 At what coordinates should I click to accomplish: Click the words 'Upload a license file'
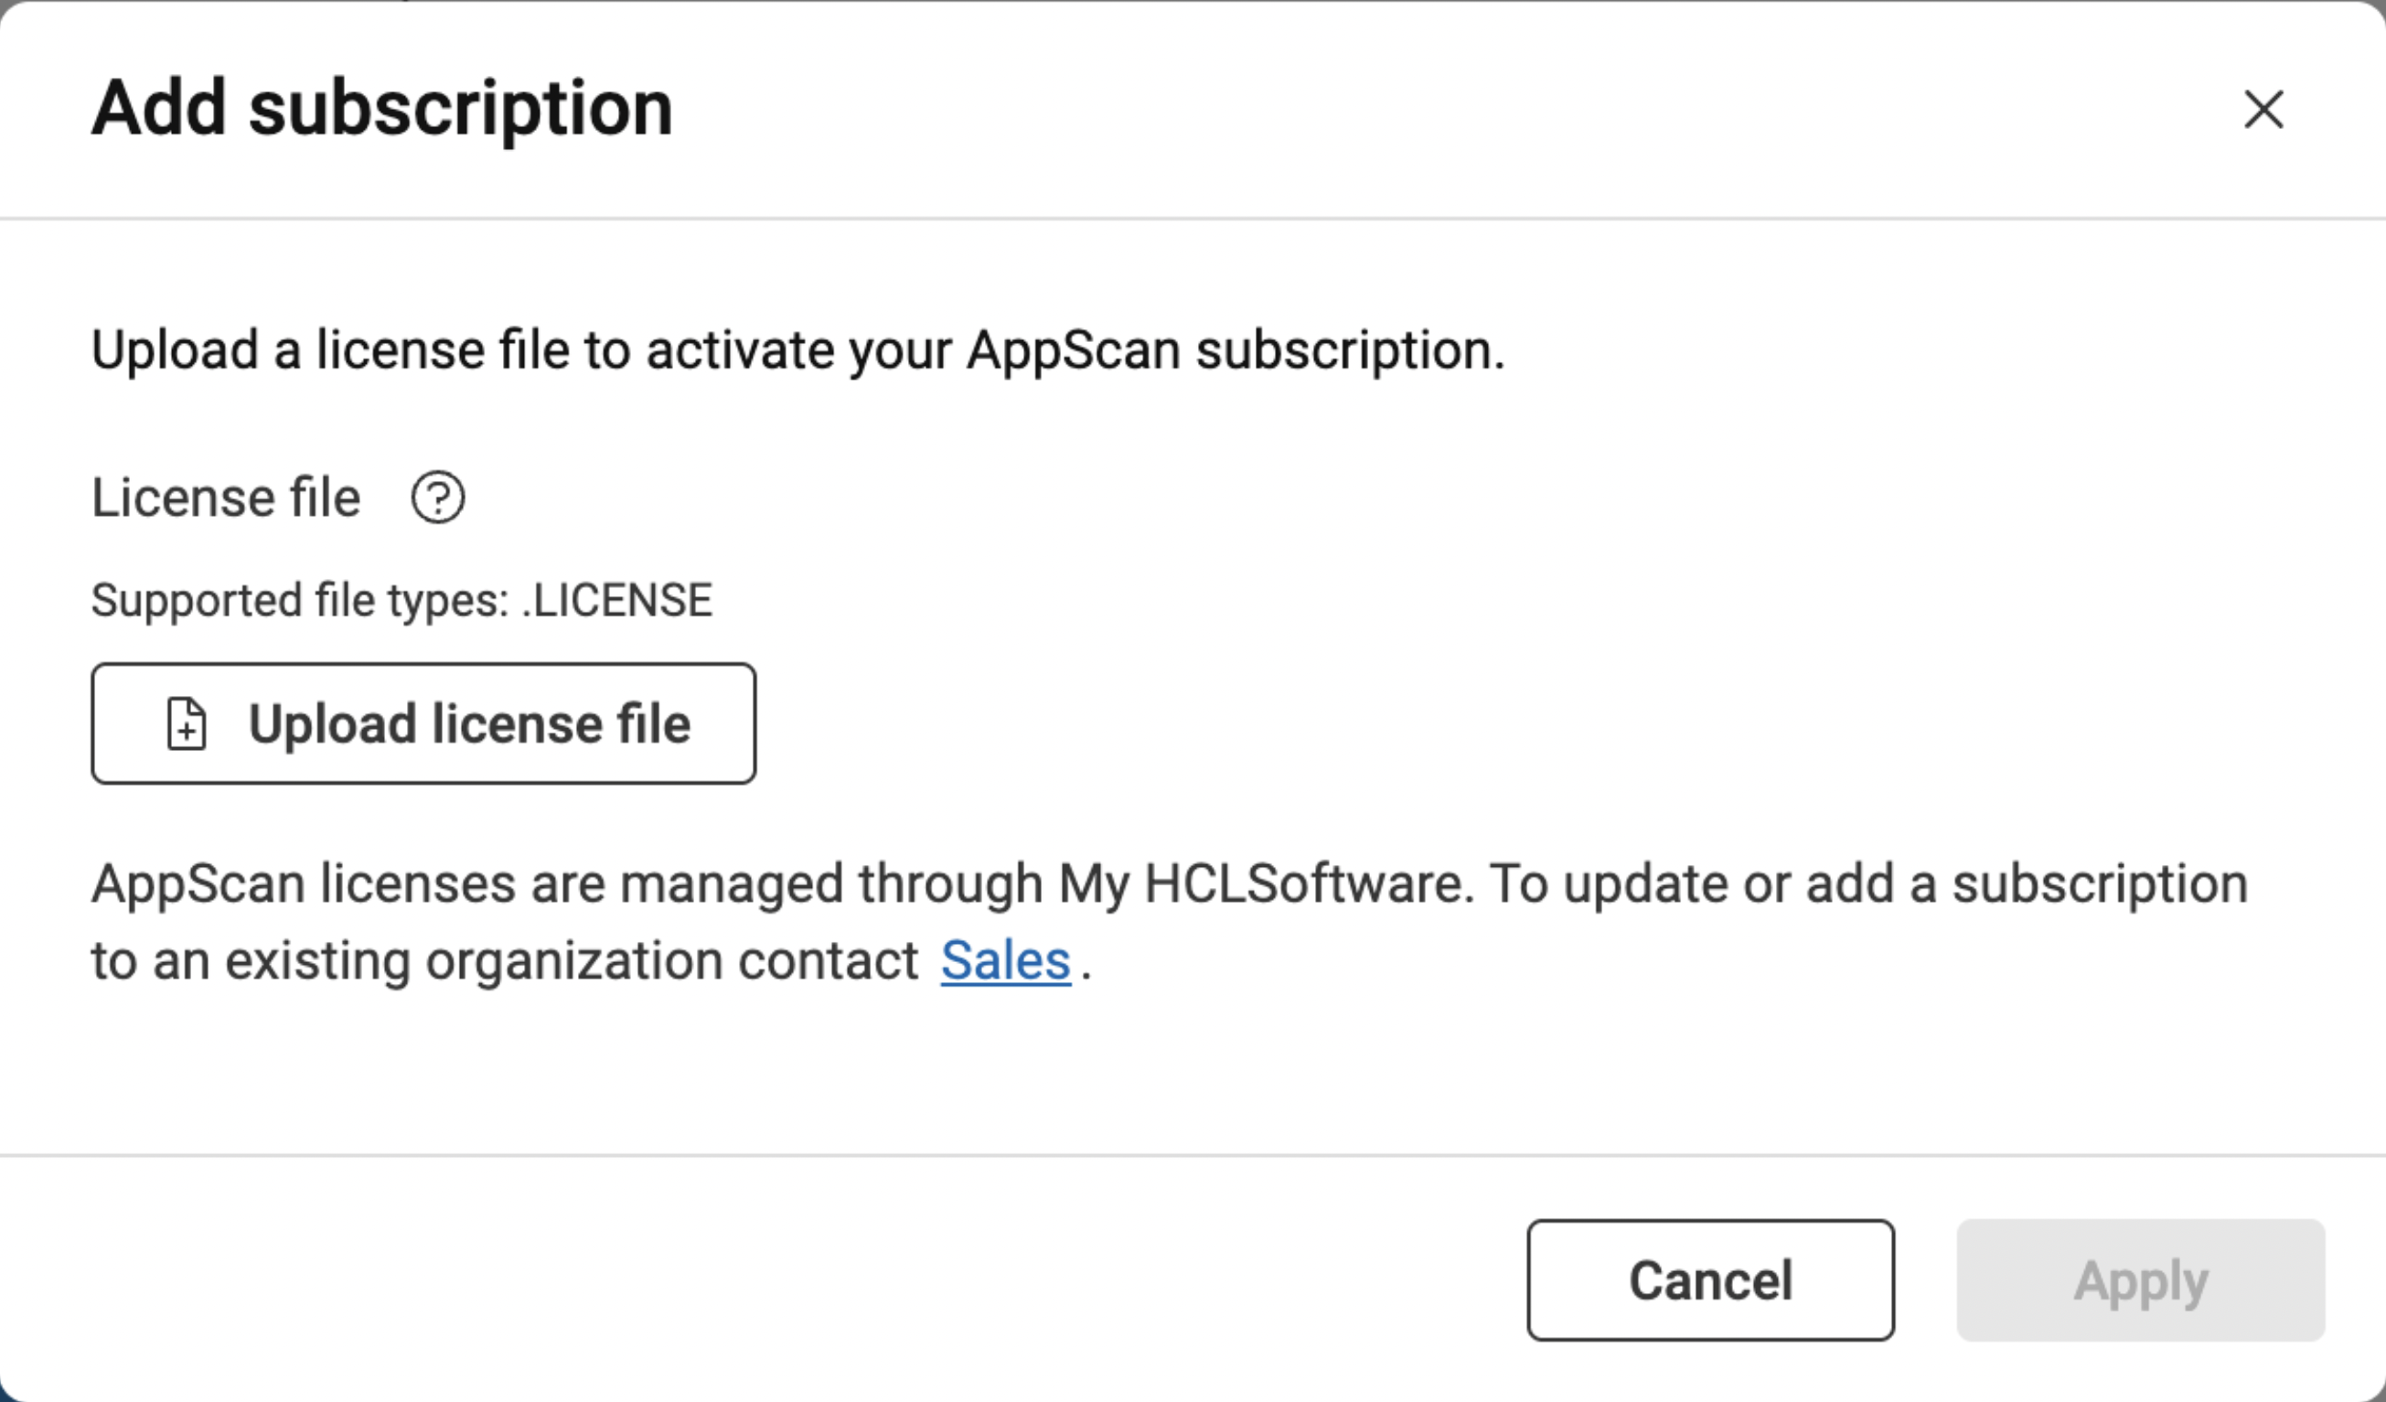(333, 350)
